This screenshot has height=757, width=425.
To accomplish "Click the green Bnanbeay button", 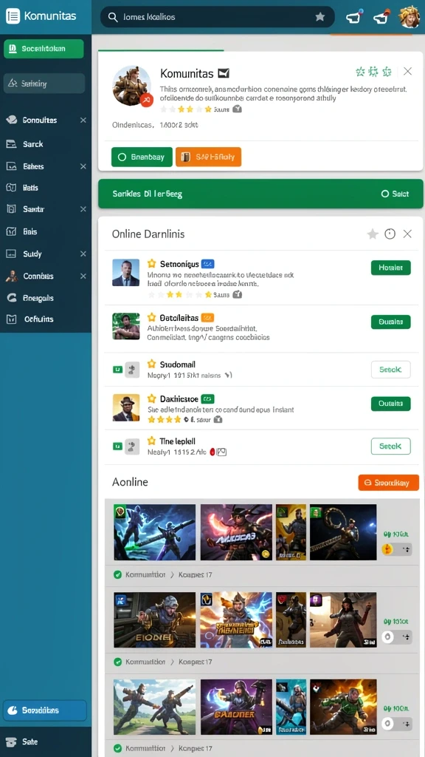I will click(x=142, y=157).
